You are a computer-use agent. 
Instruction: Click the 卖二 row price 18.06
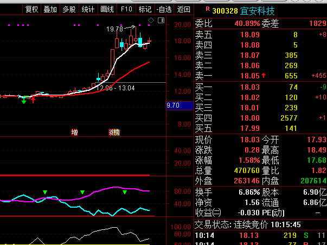coord(250,66)
